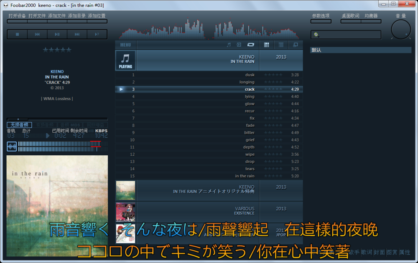Click the playback-follows-cursor arrow icon
The image size is (418, 263).
[239, 45]
